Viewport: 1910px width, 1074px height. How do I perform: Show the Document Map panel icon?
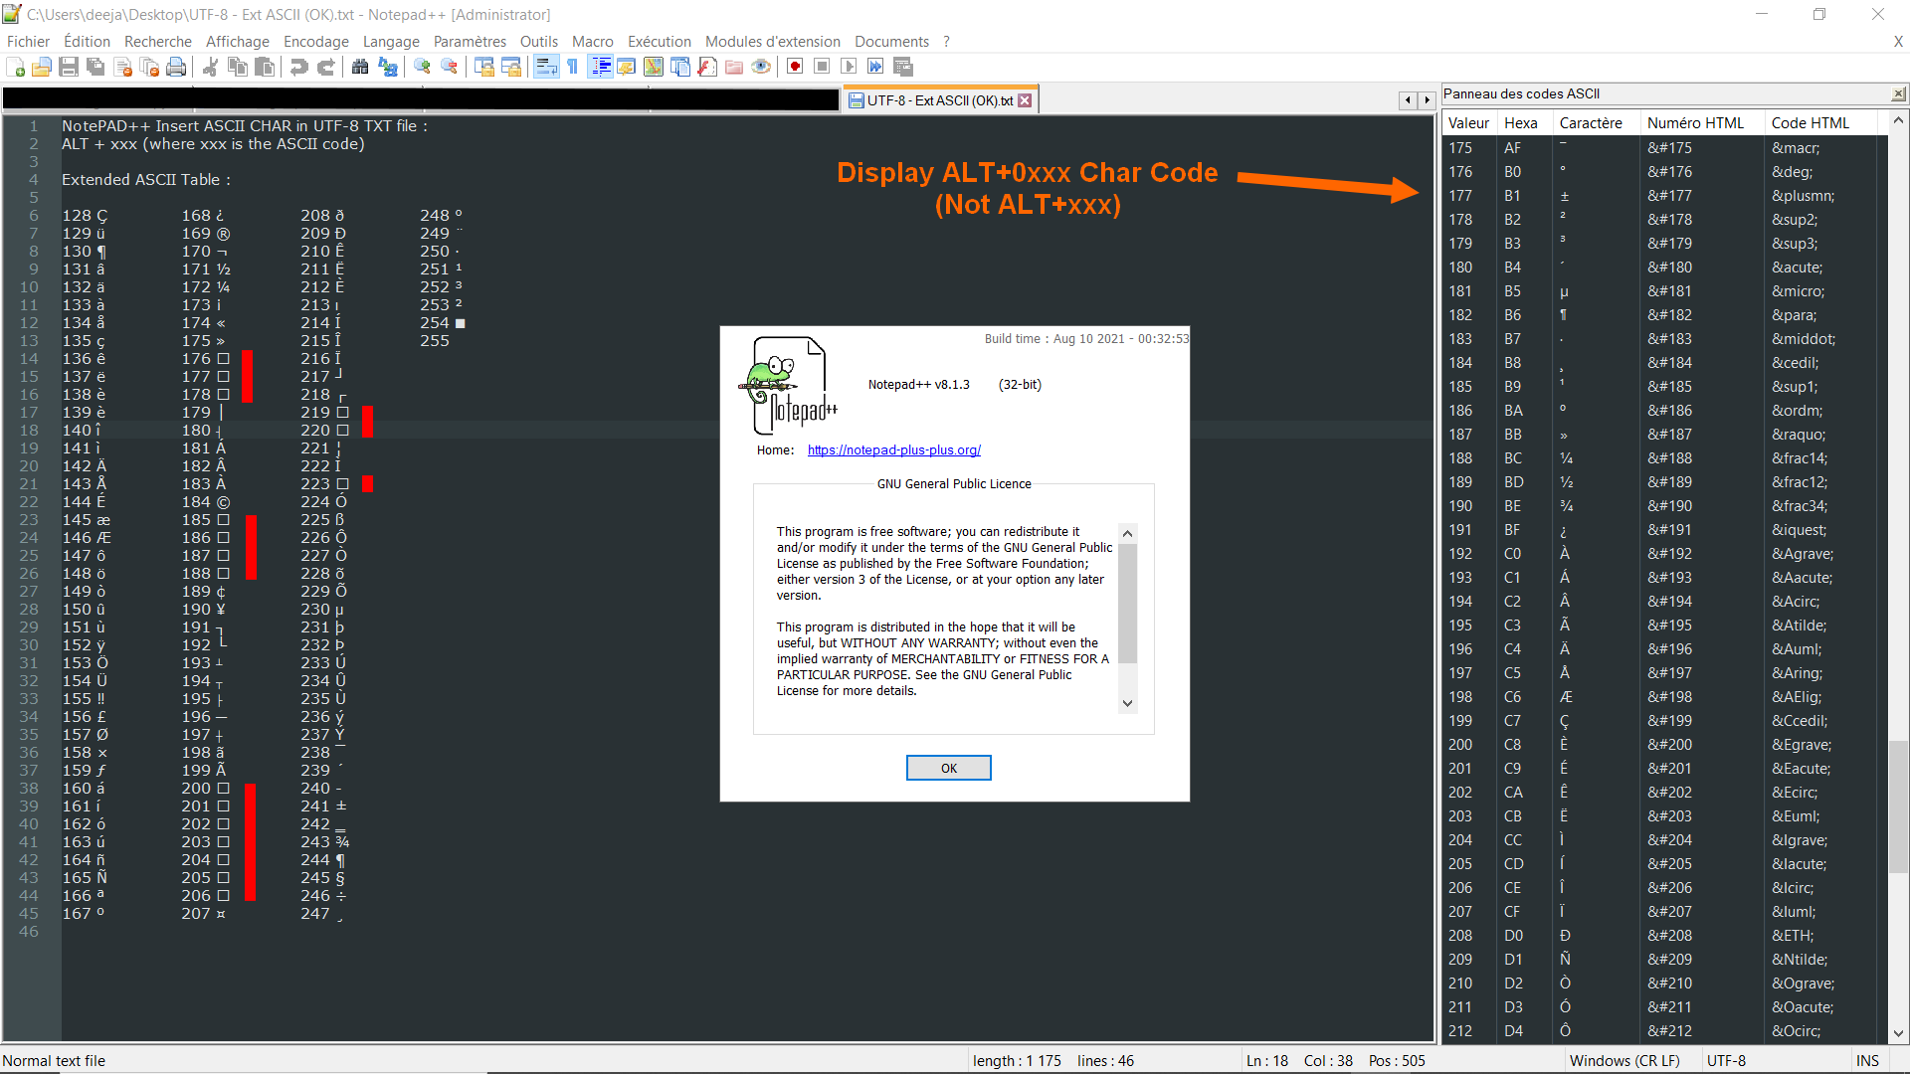(x=654, y=67)
